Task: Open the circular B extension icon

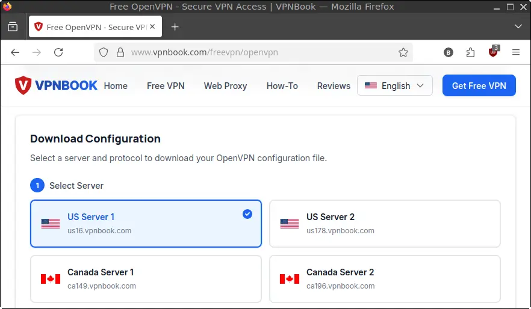Action: point(449,52)
